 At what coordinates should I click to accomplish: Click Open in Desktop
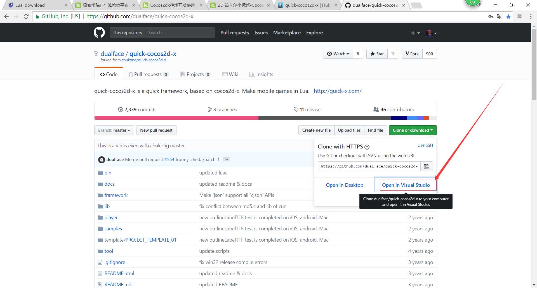click(345, 185)
